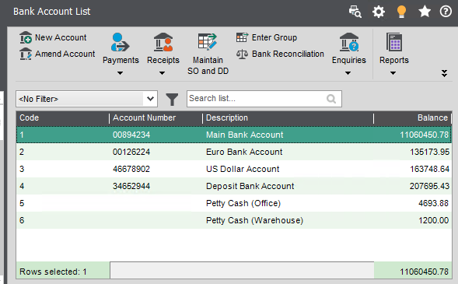Click the orange lightbulb tips icon
458x284 pixels.
pos(402,12)
